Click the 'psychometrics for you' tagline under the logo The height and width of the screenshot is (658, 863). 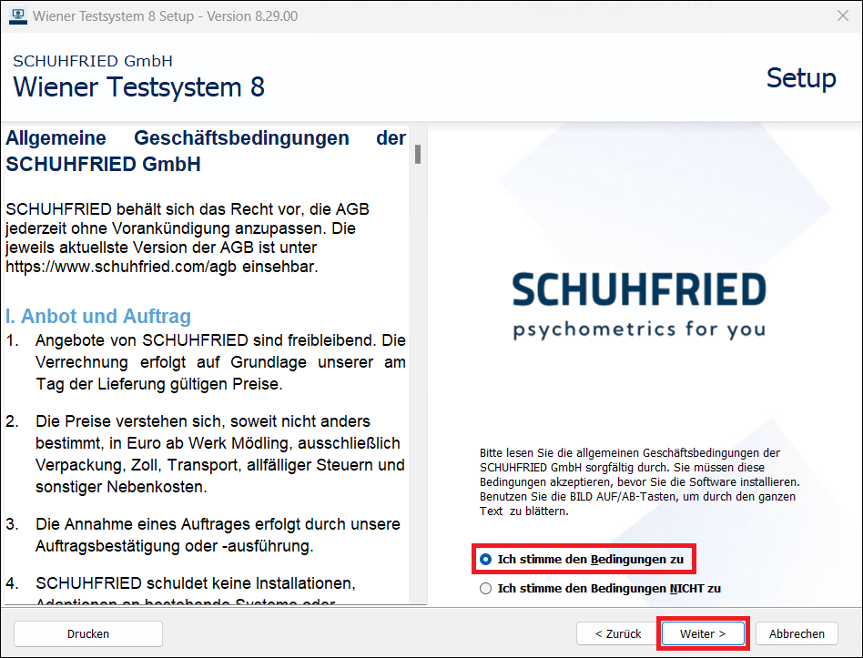click(x=639, y=329)
